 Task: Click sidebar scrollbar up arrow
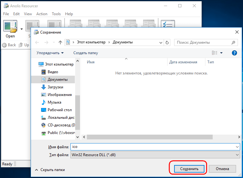78,61
